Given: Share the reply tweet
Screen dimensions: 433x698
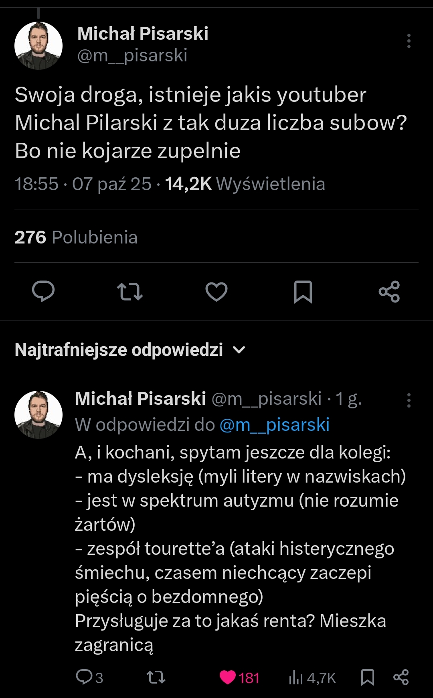Looking at the screenshot, I should 401,677.
